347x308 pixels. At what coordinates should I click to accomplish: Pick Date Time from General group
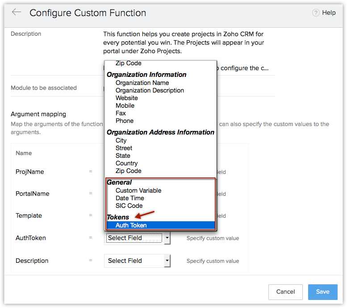(130, 198)
